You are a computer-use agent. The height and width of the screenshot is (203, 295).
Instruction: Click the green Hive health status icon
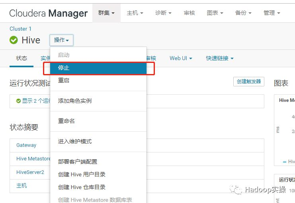tap(14, 40)
